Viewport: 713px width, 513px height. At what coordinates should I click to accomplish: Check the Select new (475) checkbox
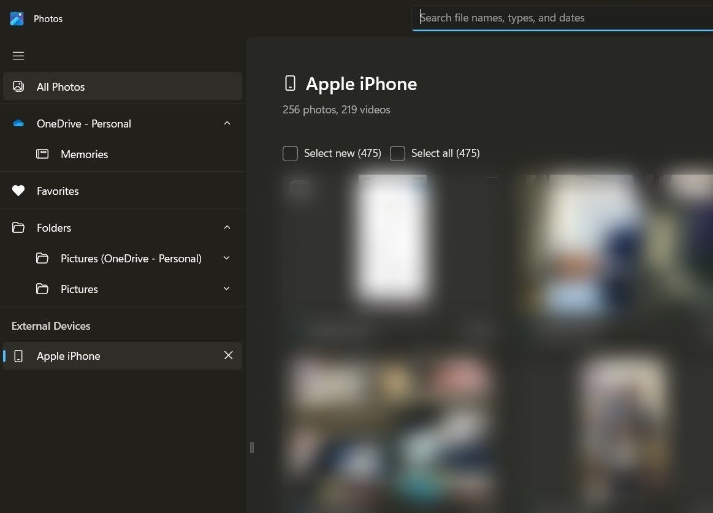point(290,153)
